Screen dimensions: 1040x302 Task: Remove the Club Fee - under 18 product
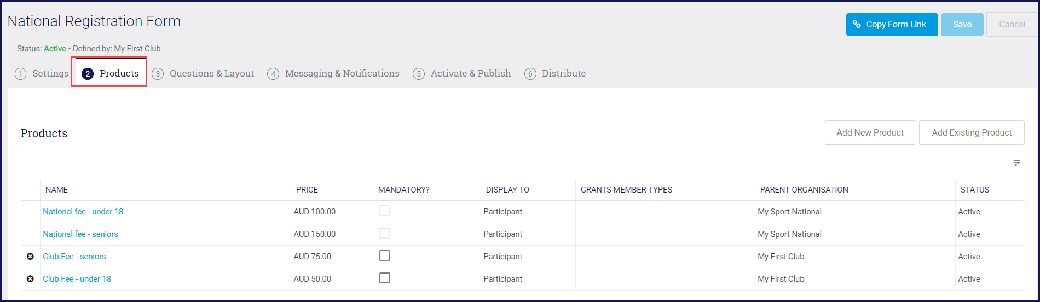pyautogui.click(x=30, y=279)
